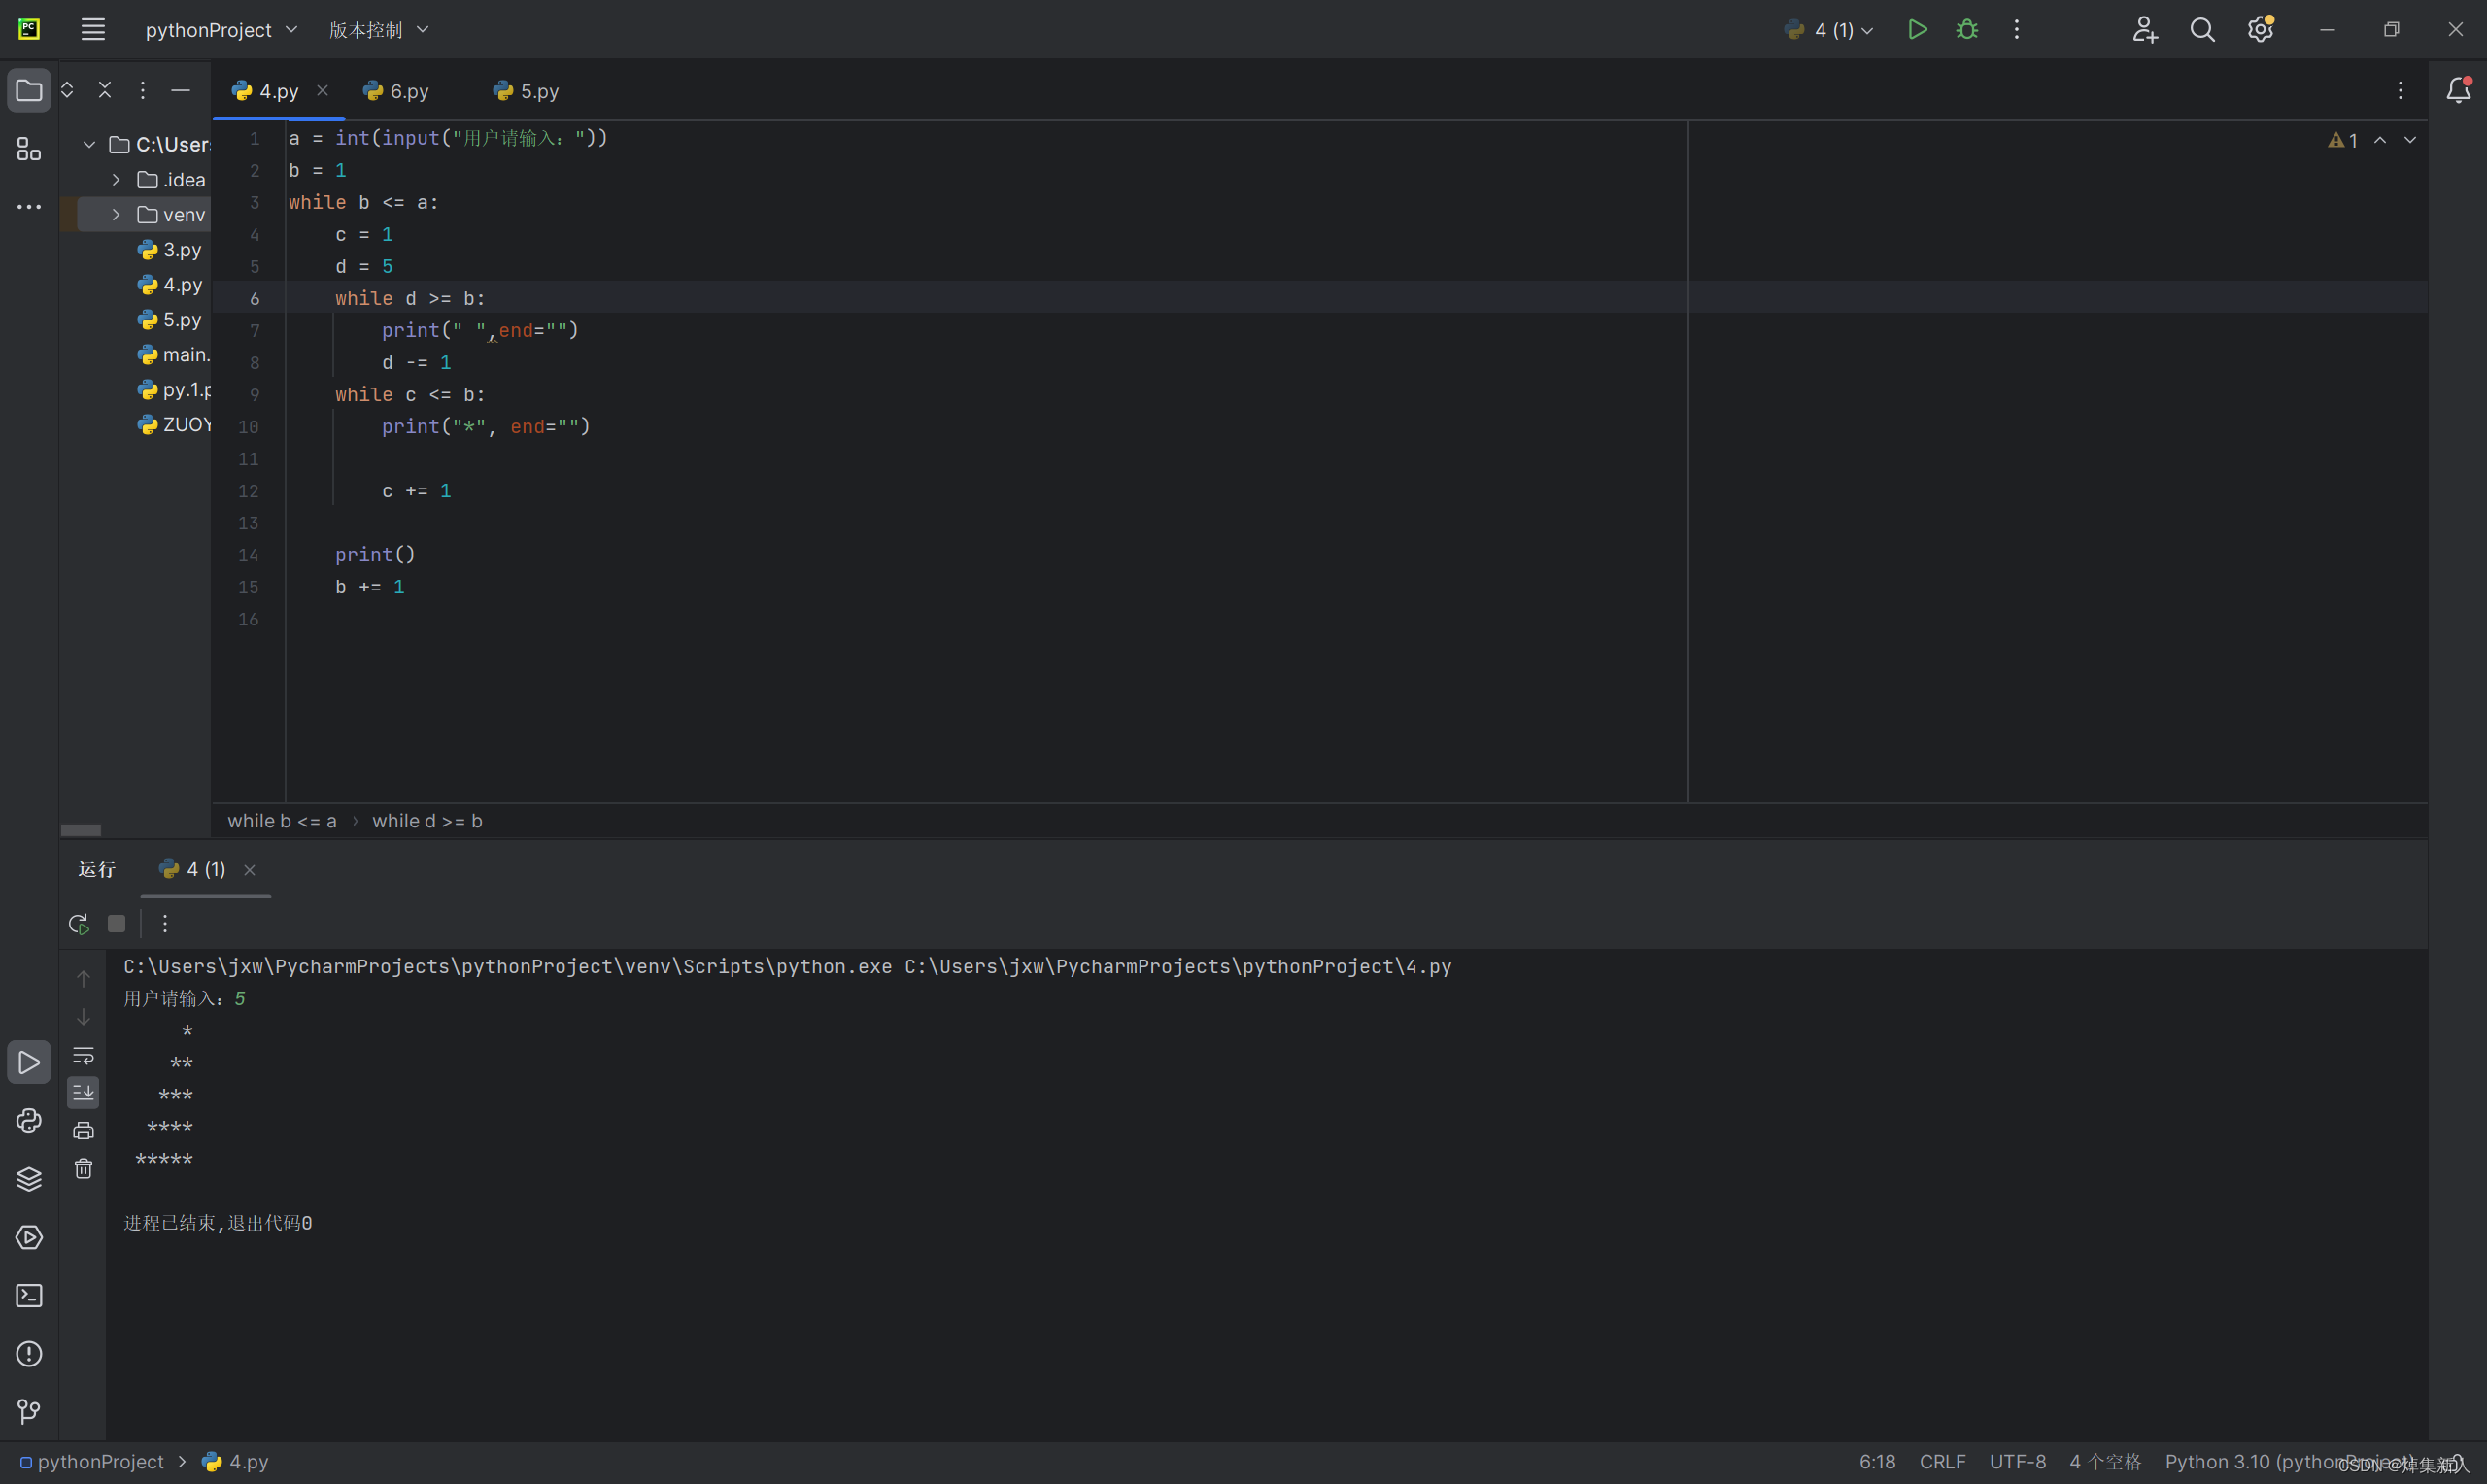Toggle soft-wrap in the run console
The image size is (2487, 1484).
click(x=83, y=1055)
